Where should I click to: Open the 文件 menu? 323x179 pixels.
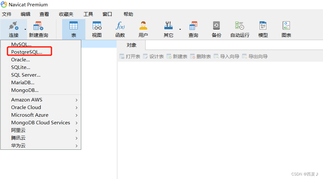pyautogui.click(x=7, y=14)
